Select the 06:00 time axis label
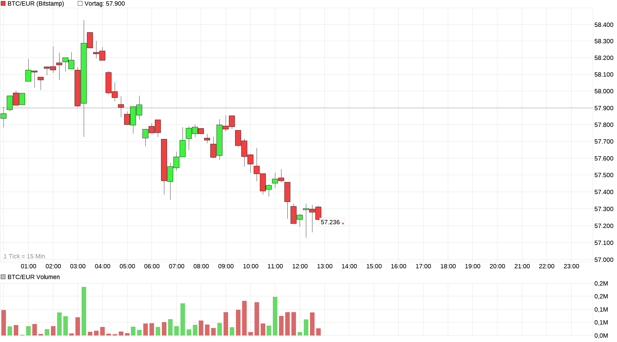This screenshot has width=617, height=342. click(152, 266)
